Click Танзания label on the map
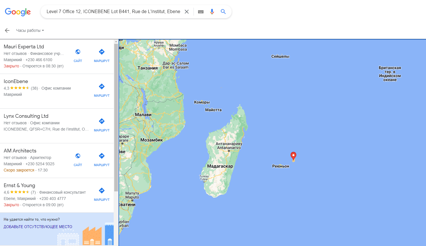 (147, 68)
